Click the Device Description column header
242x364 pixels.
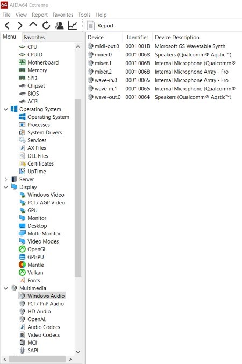point(177,38)
